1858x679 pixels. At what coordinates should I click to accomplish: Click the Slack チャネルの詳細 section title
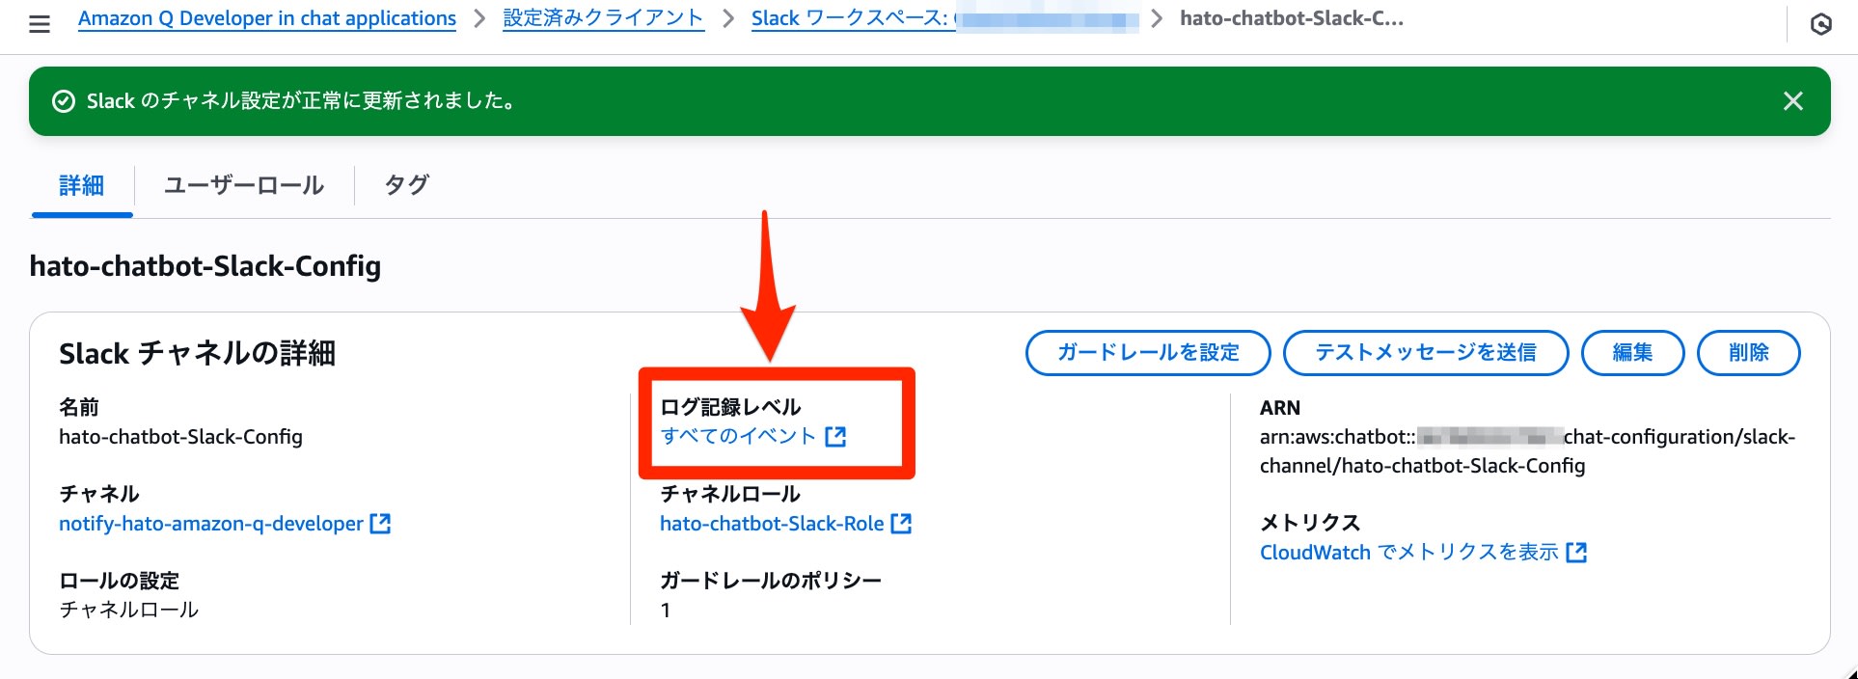coord(197,354)
